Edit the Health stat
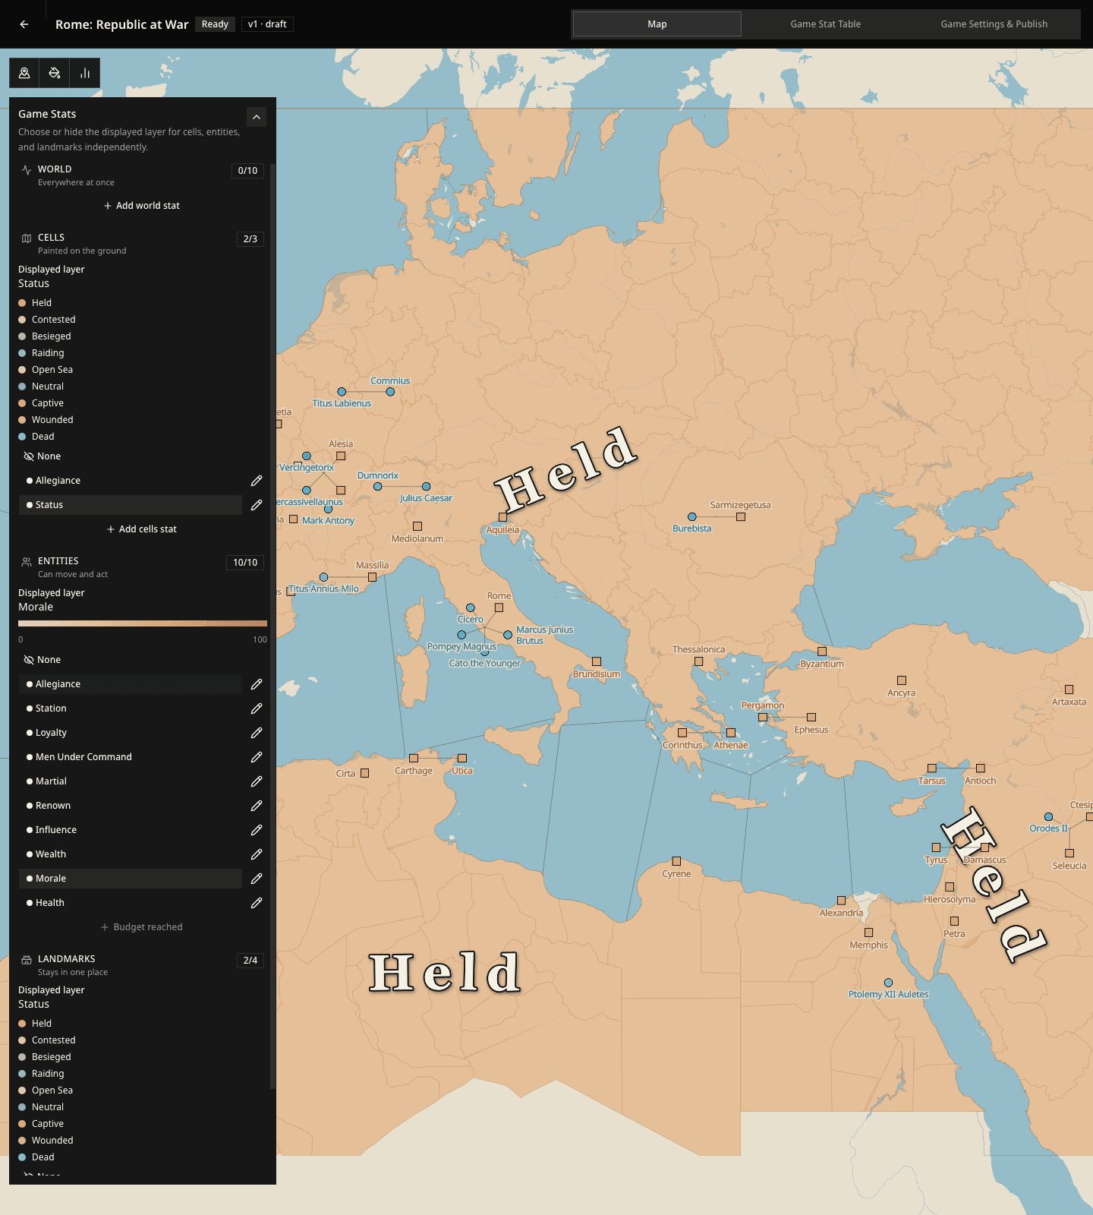The image size is (1093, 1215). (x=257, y=903)
